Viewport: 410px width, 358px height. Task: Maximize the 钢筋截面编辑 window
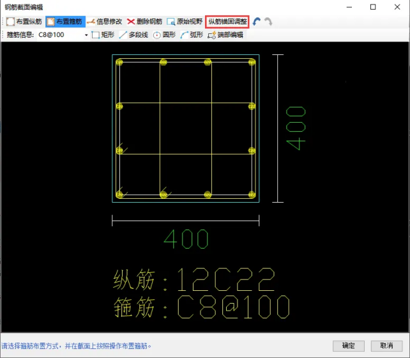373,7
